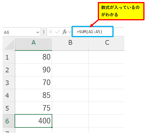Select row 3 header
Viewport: 148px width, 135px height.
[9, 83]
